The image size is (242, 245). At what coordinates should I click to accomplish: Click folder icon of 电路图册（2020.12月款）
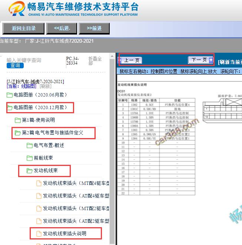point(10,108)
